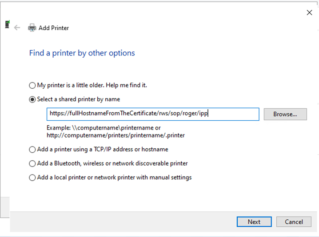Image resolution: width=319 pixels, height=237 pixels.
Task: Cancel the Add Printer wizard
Action: (x=293, y=221)
